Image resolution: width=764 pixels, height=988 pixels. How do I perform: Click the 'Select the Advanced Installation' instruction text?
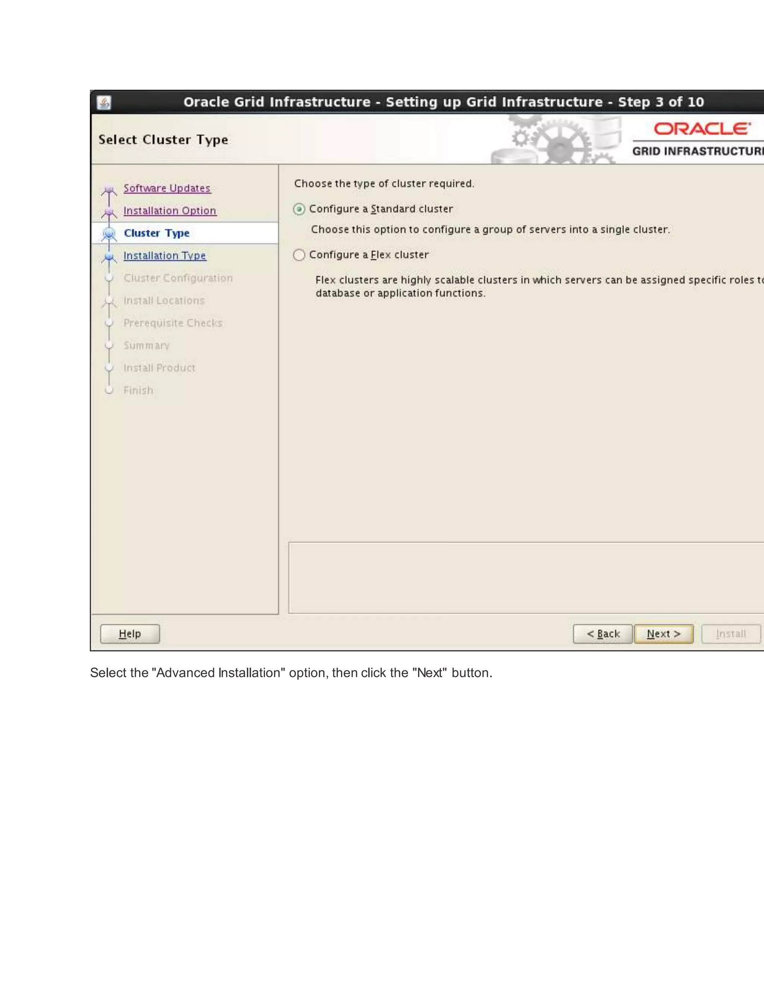[291, 673]
